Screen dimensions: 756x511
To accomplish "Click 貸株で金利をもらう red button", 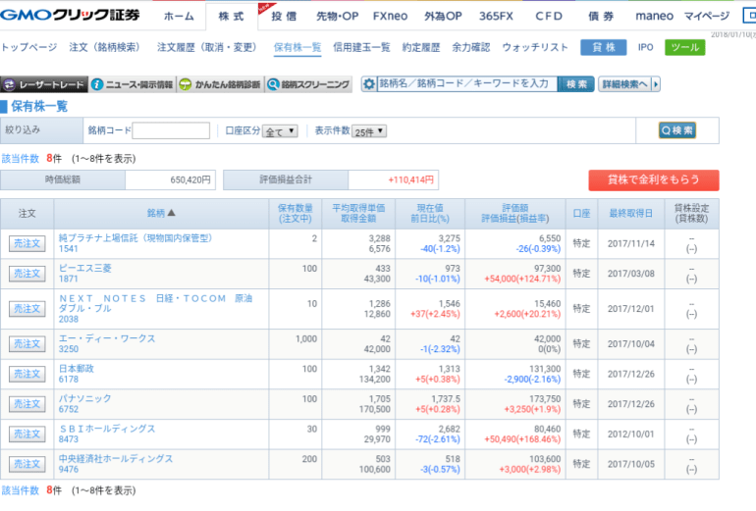I will point(653,180).
